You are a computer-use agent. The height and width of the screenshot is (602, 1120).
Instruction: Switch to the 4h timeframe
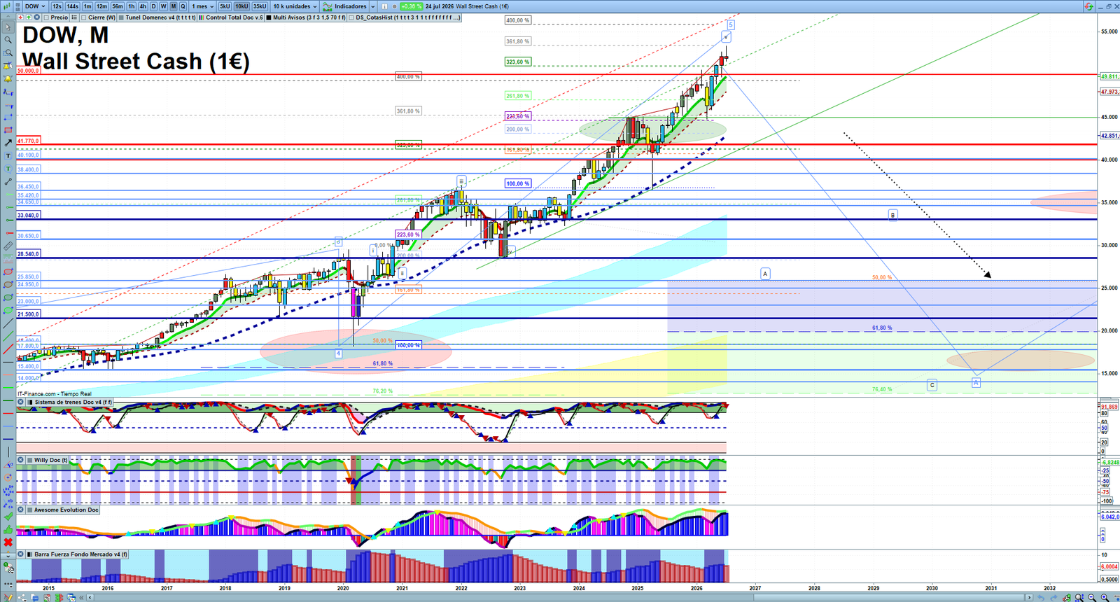(x=143, y=6)
